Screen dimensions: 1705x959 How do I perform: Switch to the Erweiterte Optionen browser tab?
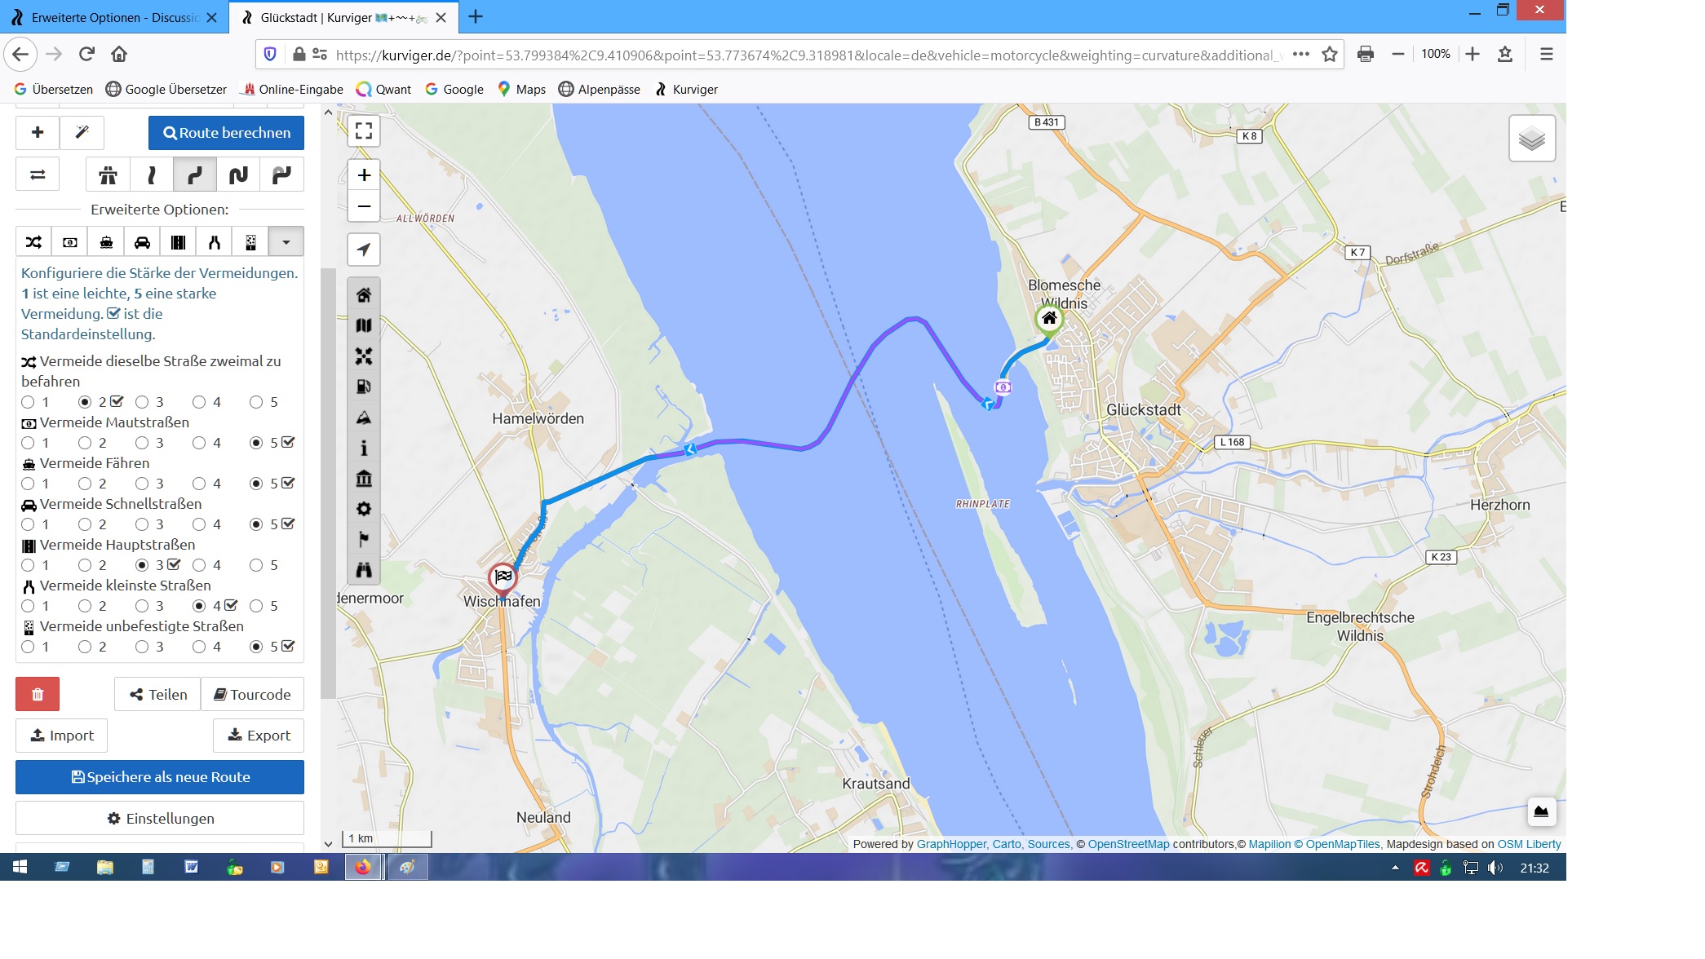[x=114, y=17]
